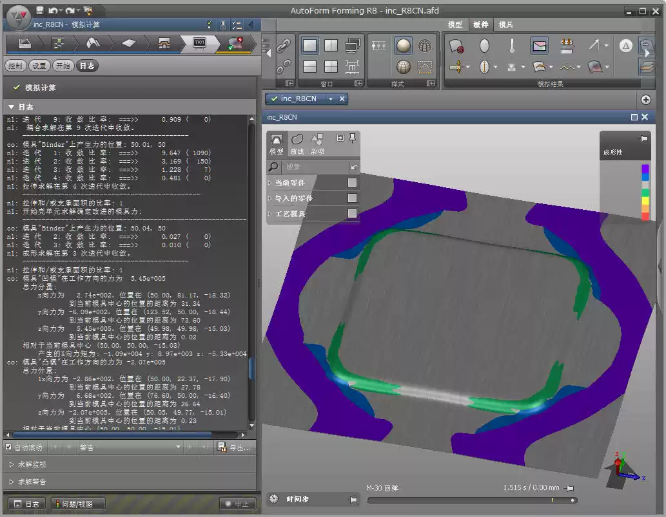Open the 控制 sub-tab

point(15,66)
